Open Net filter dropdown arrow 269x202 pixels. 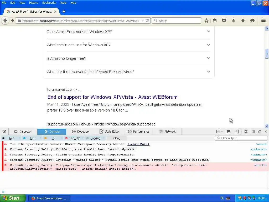19,138
